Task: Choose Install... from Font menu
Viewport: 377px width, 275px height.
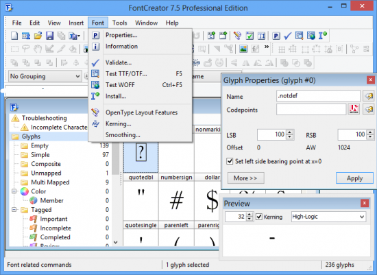Action: (x=140, y=96)
